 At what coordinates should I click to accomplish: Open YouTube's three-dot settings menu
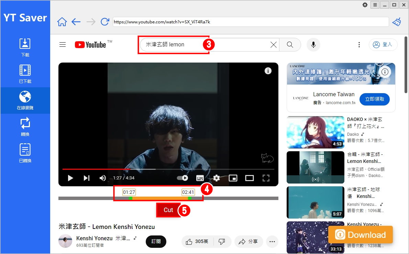[359, 45]
